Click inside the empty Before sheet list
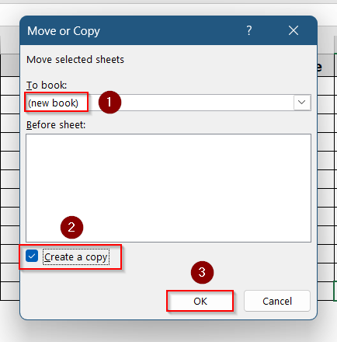The height and width of the screenshot is (342, 337). [x=168, y=188]
